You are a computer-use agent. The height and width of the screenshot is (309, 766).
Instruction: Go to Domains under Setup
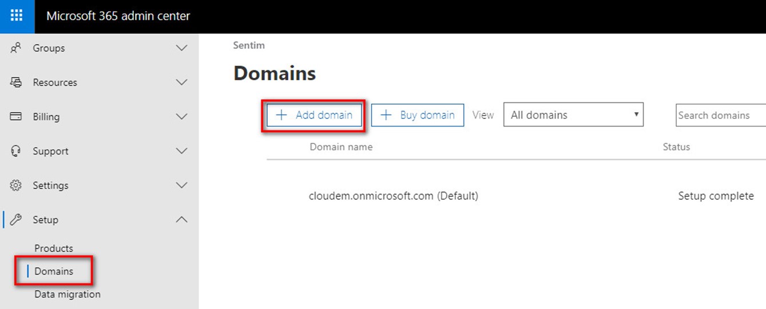pos(54,271)
